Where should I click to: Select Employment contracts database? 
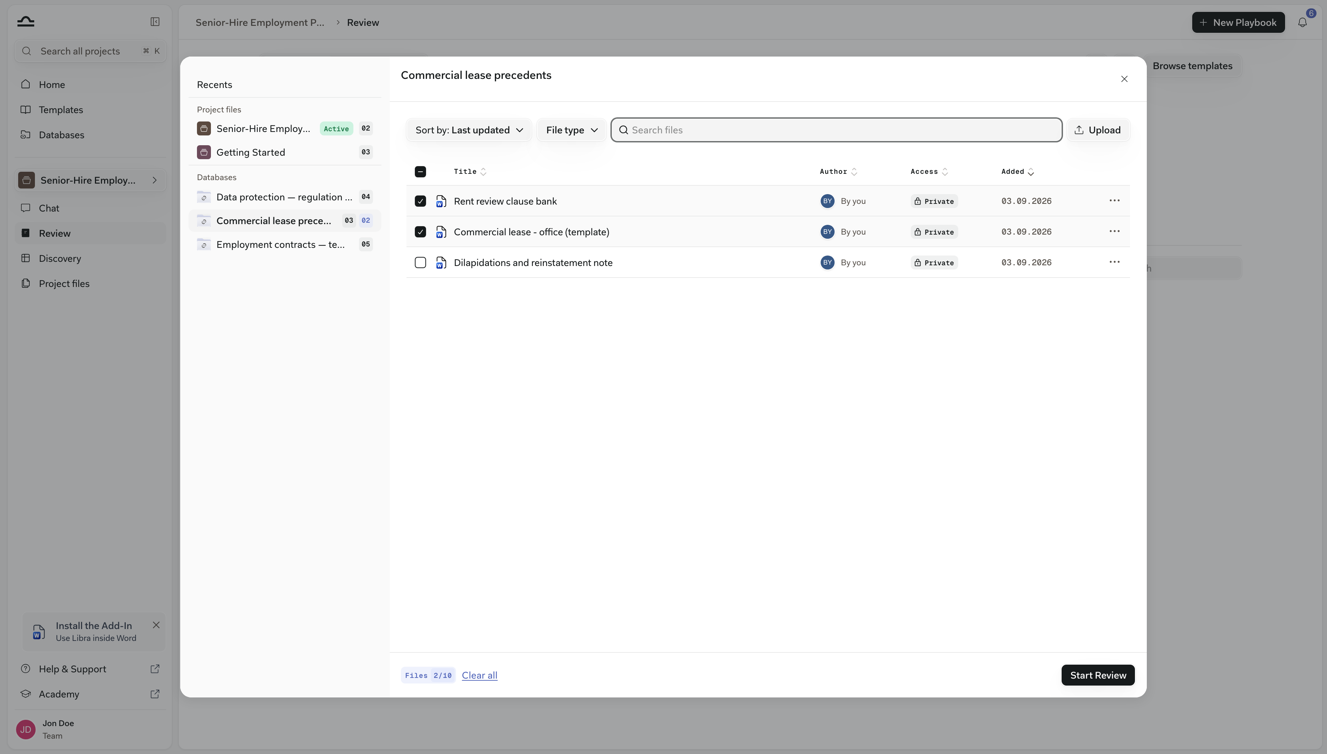[284, 244]
